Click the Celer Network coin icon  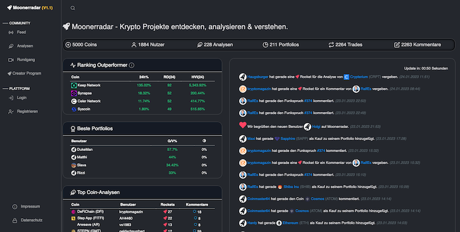[74, 100]
